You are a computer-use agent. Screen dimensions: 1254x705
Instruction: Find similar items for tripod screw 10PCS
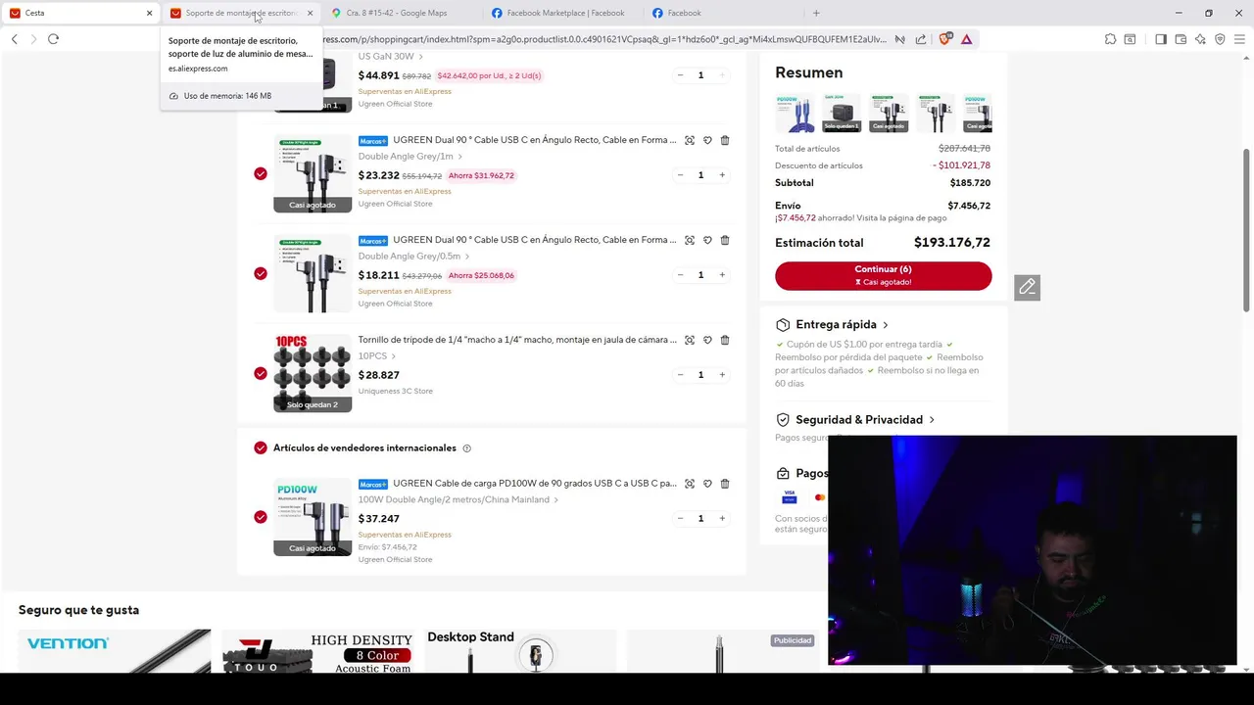(690, 340)
